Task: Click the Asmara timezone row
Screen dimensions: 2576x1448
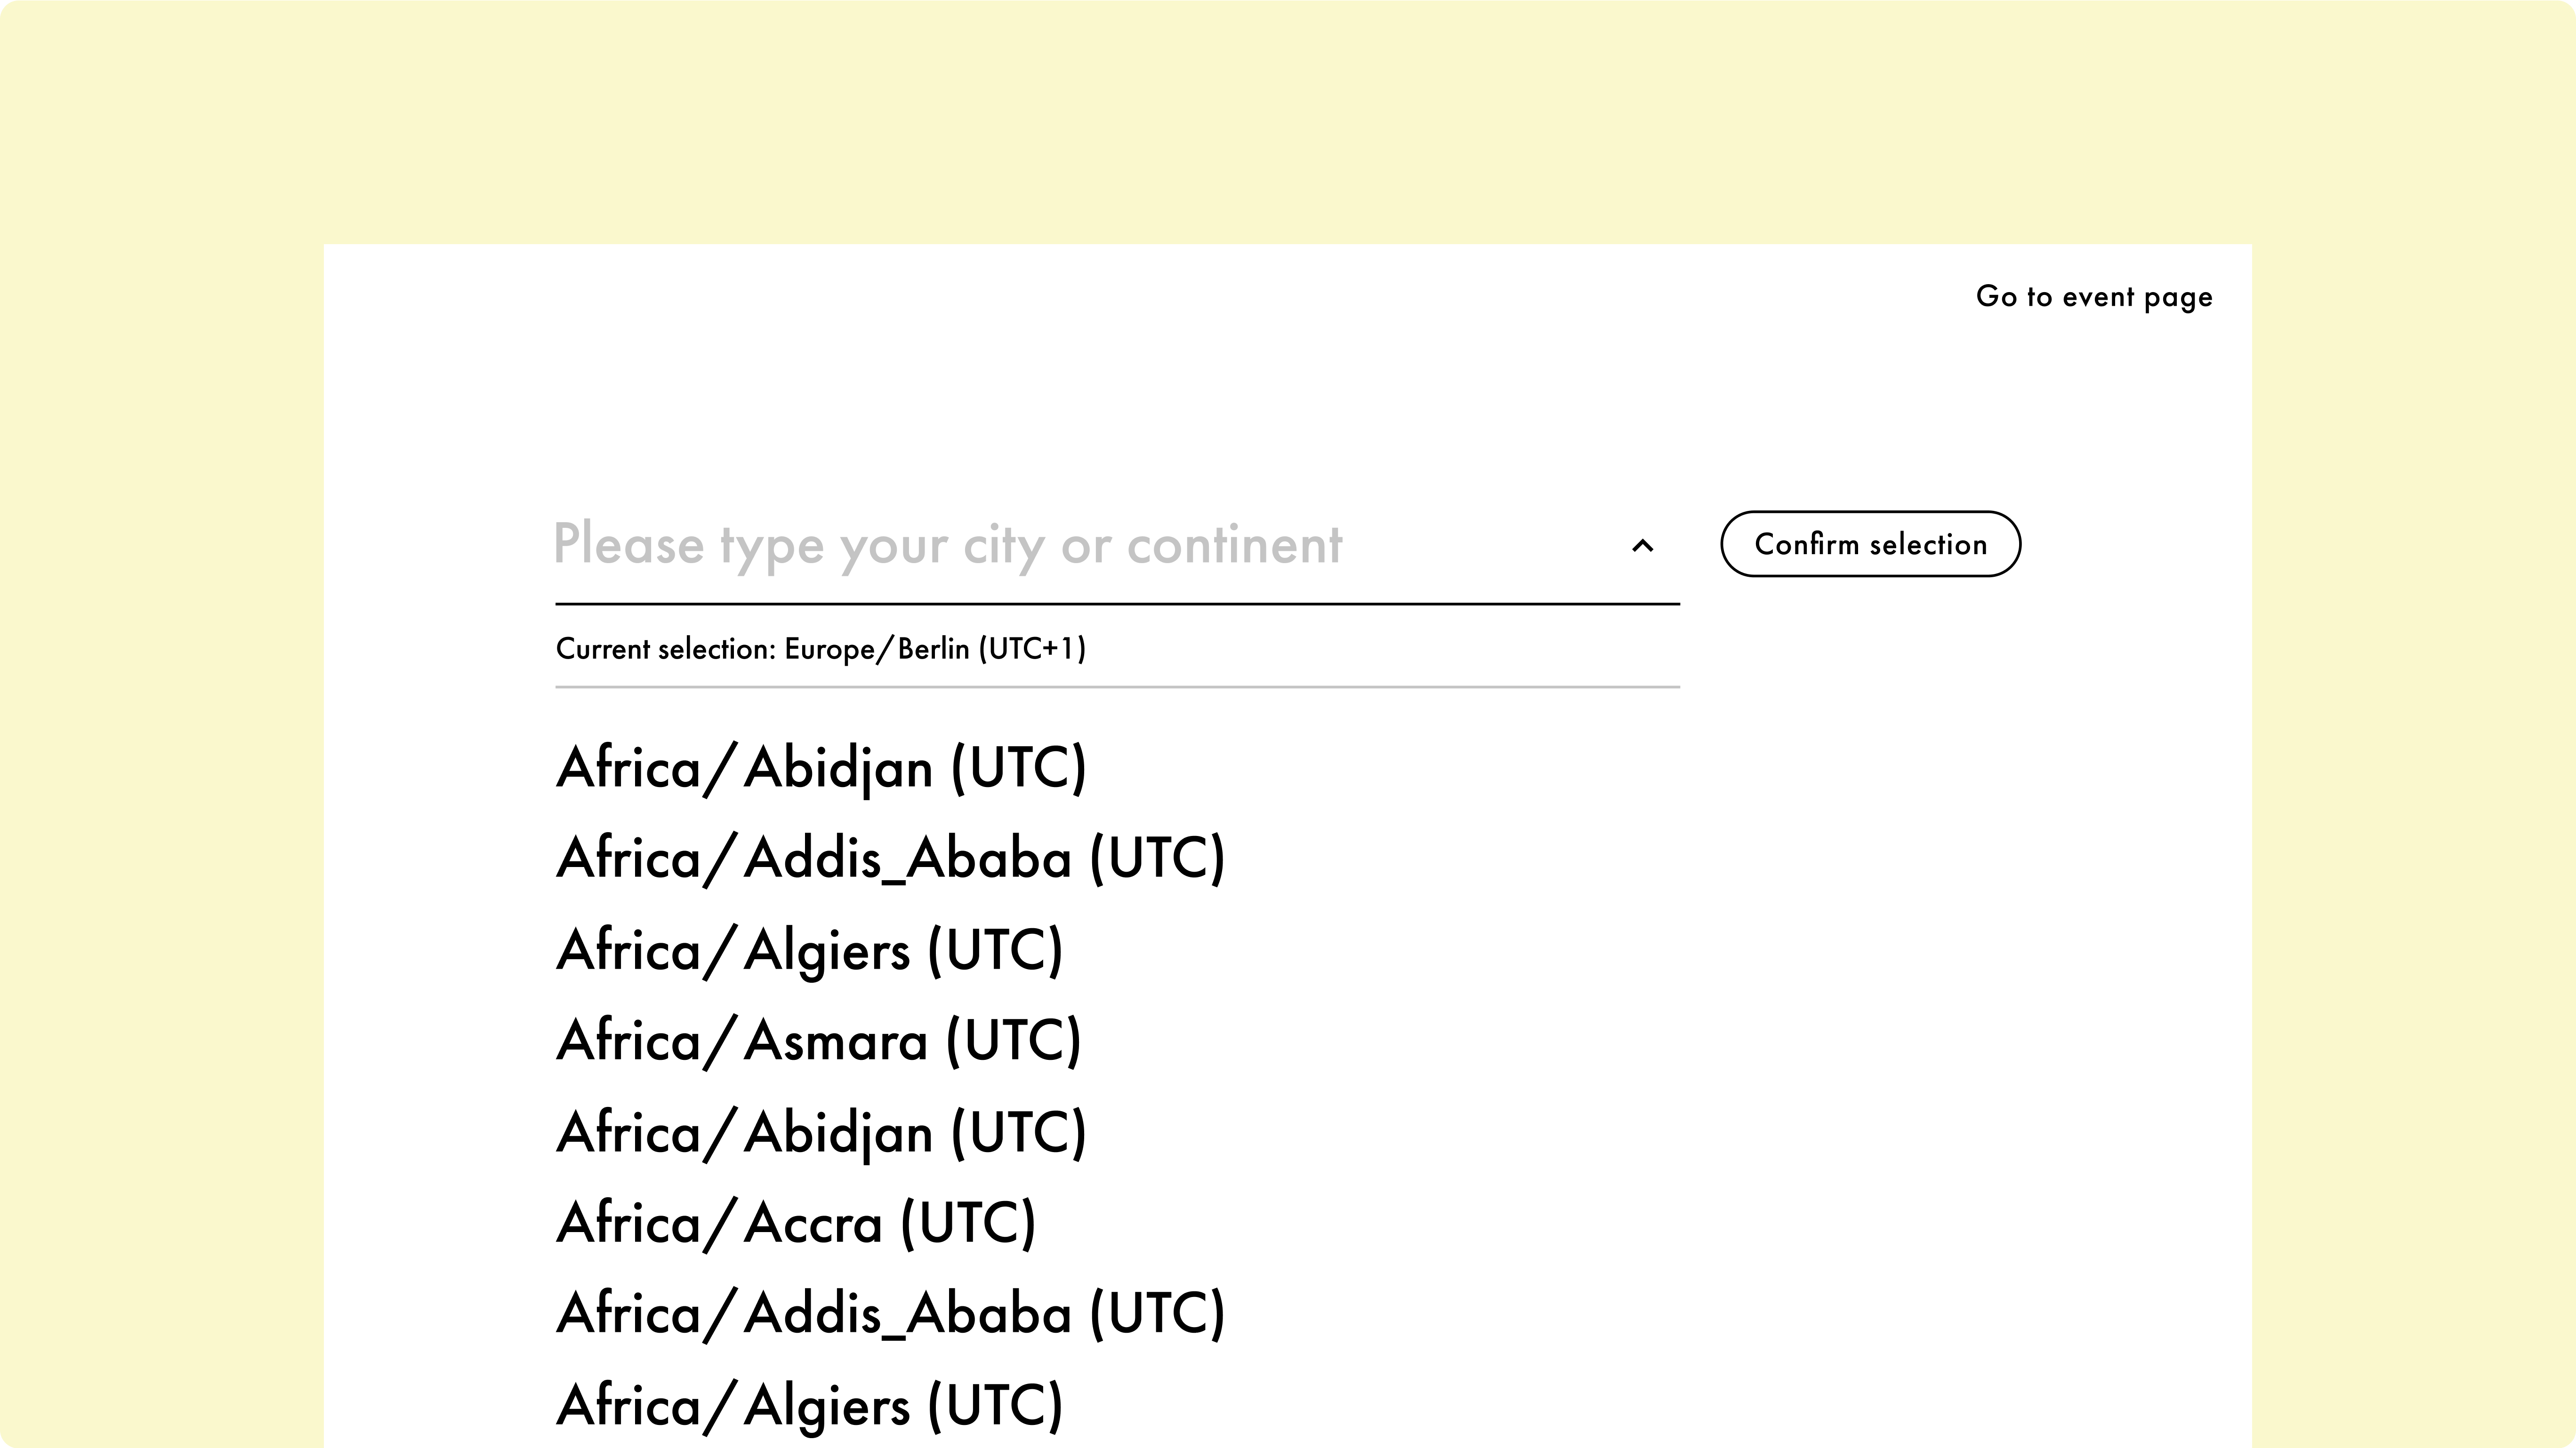Action: 818,1041
